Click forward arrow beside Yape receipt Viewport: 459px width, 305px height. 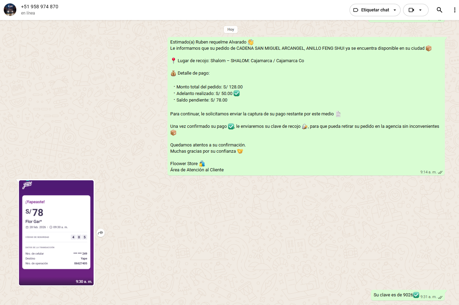[101, 233]
